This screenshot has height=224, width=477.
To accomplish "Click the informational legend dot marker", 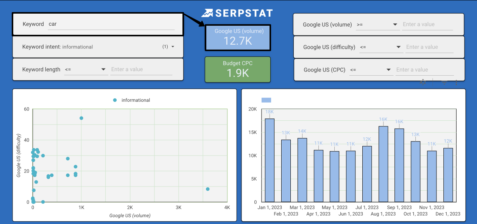I will point(115,100).
